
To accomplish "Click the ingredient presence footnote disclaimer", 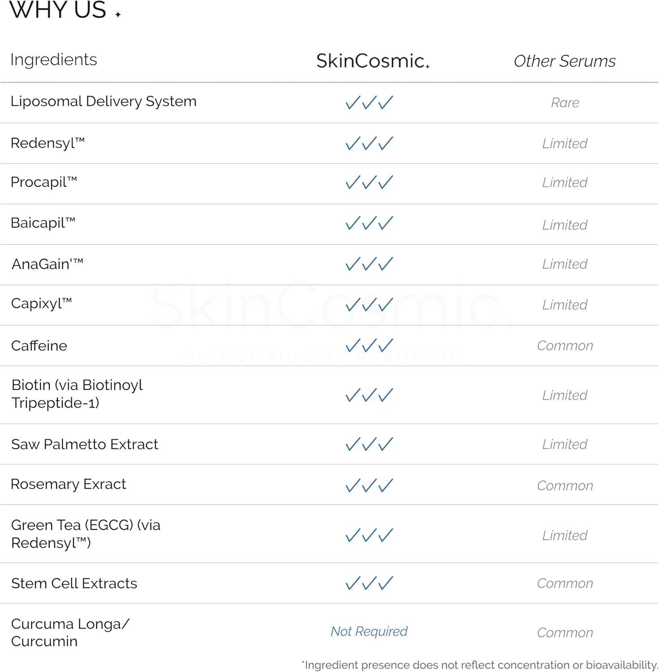I will [x=479, y=665].
